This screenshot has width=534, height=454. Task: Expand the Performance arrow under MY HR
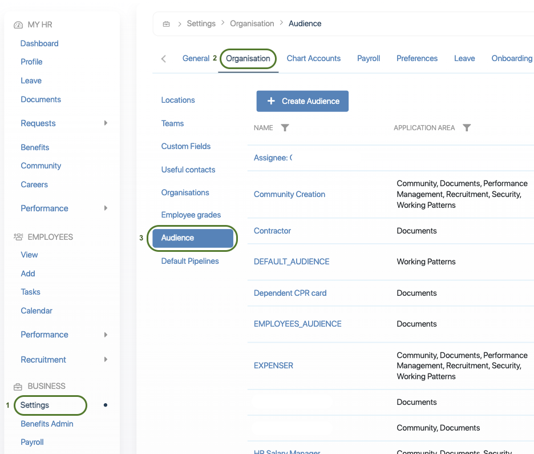pos(106,208)
